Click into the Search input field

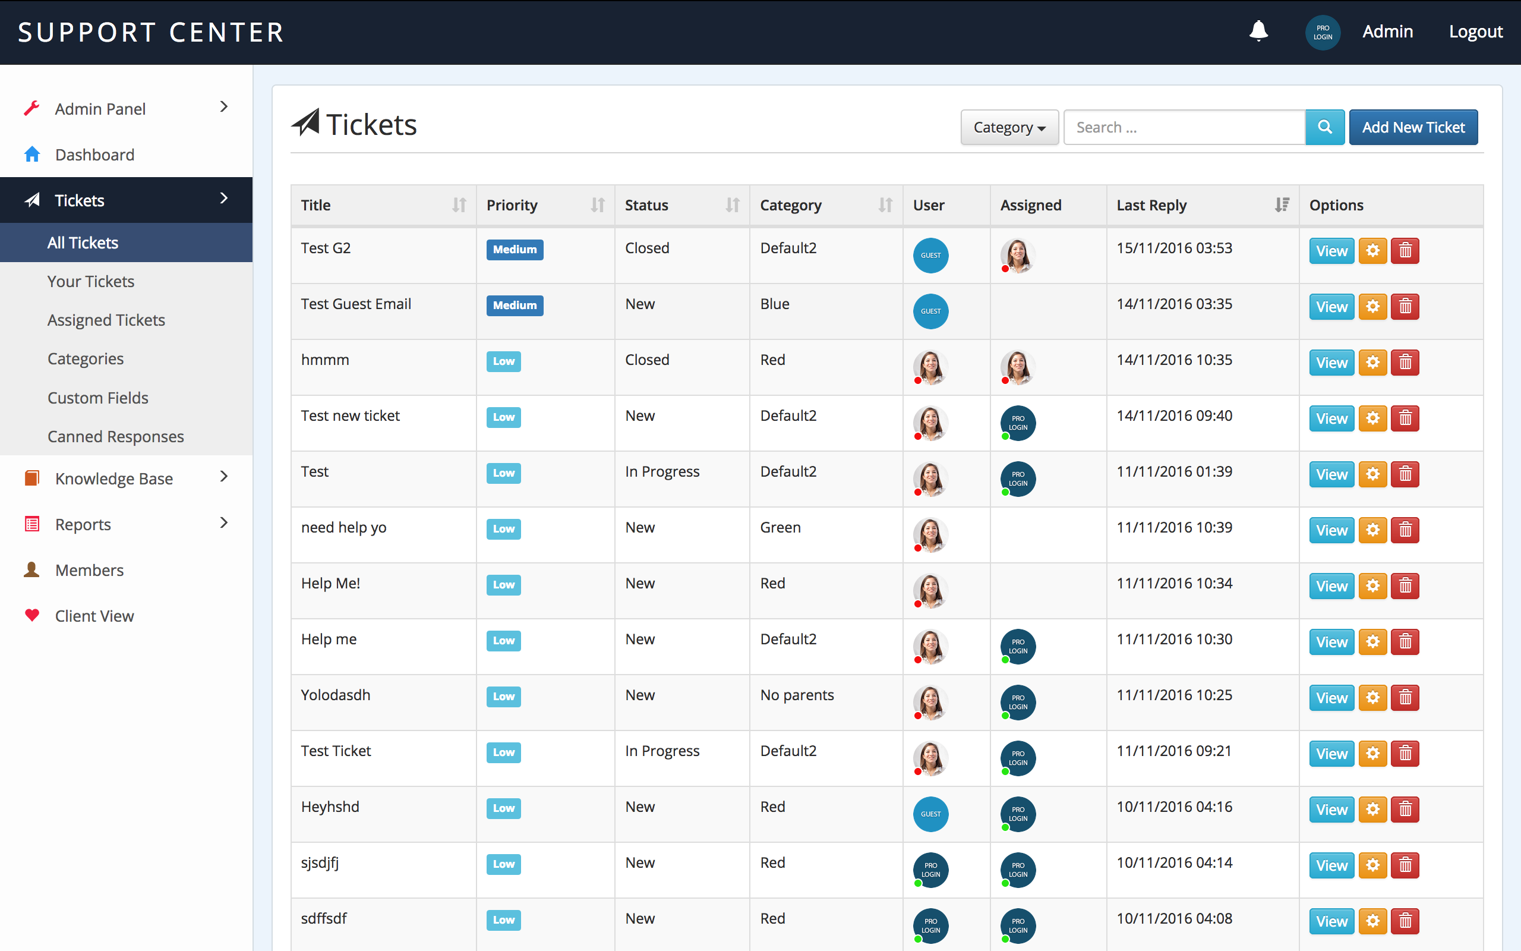[x=1184, y=127]
